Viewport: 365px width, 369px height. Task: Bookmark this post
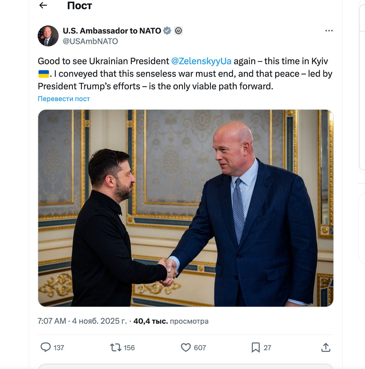[256, 347]
